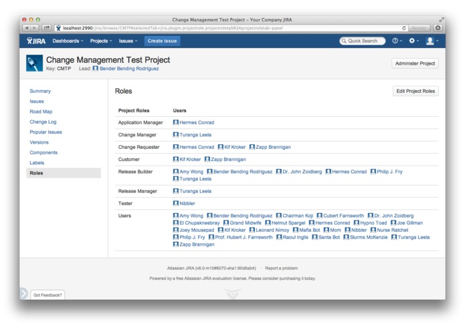Open the Issues sidebar tab
The height and width of the screenshot is (330, 465).
point(37,102)
